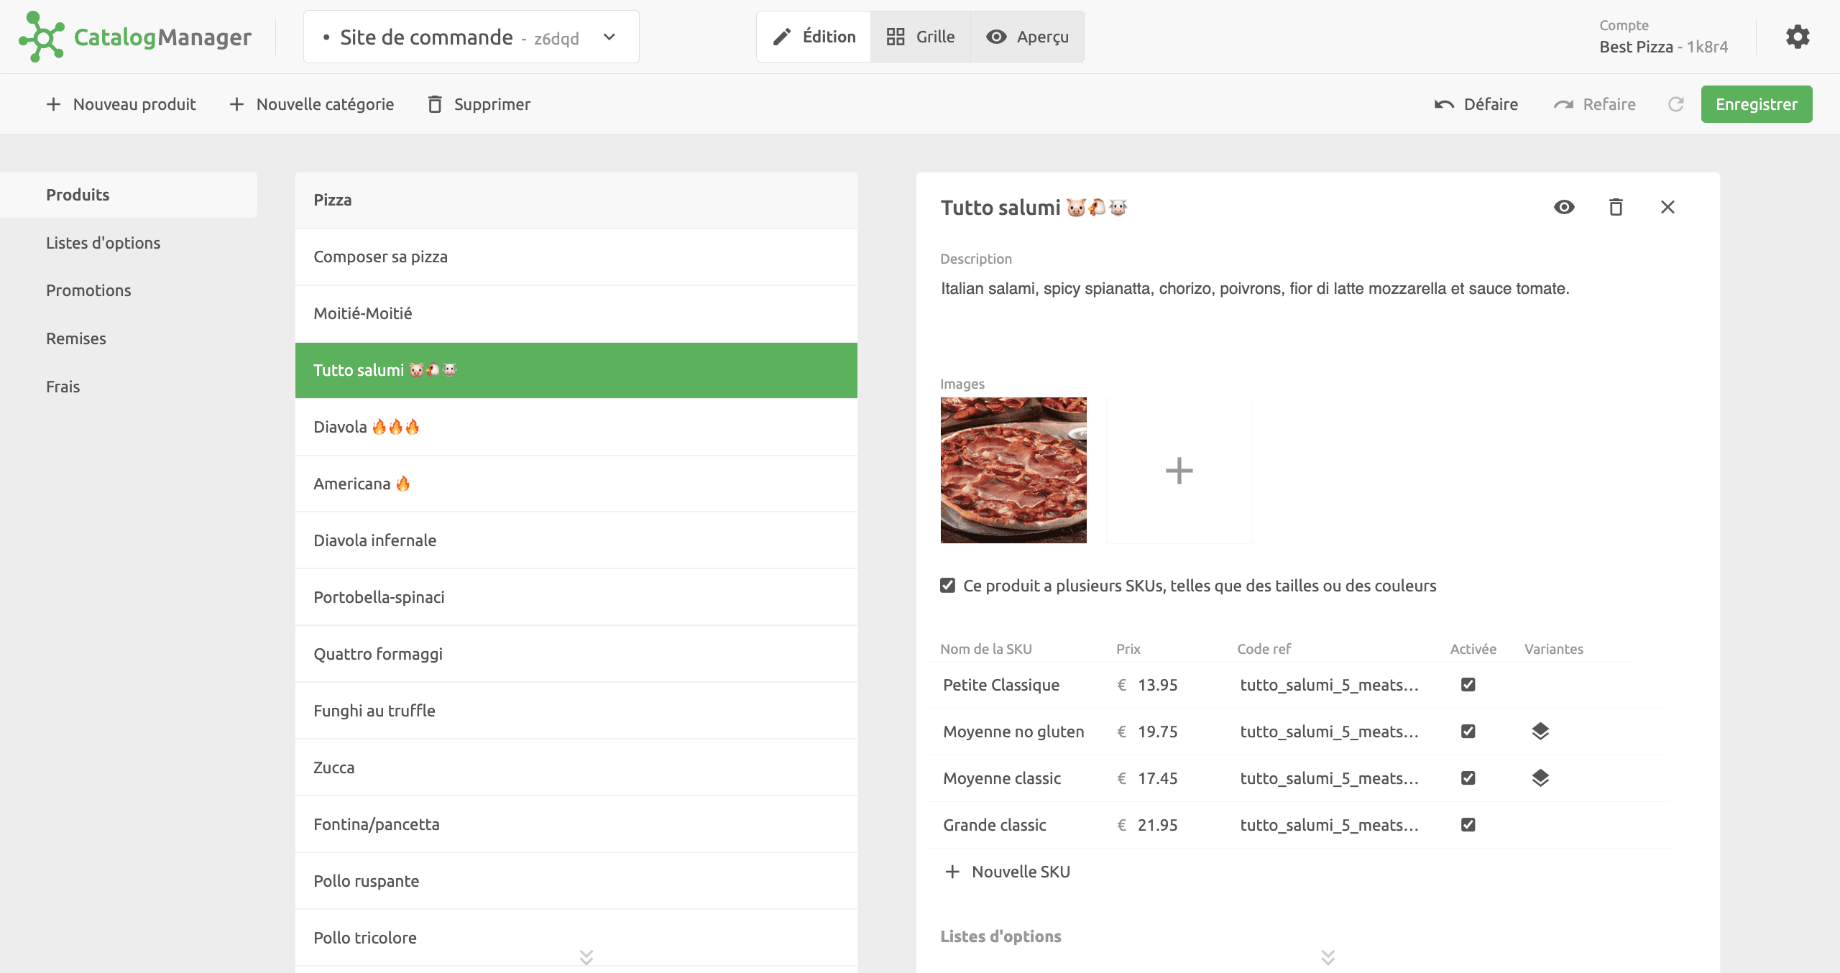
Task: Switch to Grille view icon
Action: (x=896, y=36)
